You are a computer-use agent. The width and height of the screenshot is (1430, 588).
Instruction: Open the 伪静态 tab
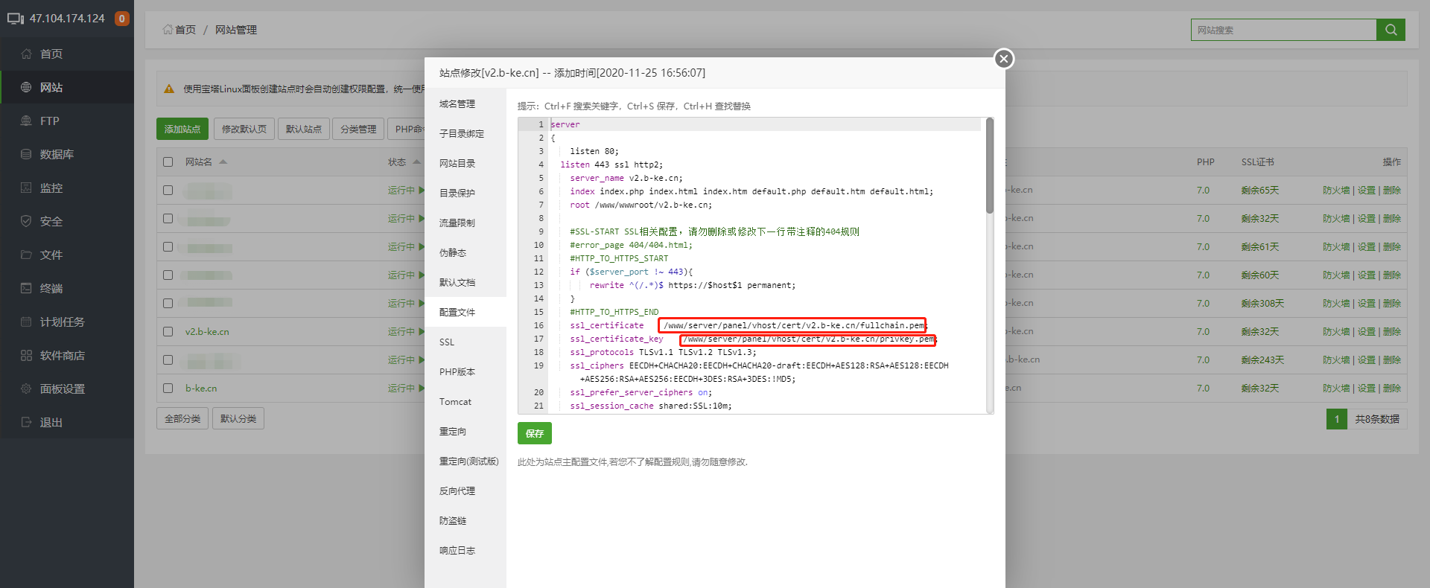coord(453,253)
